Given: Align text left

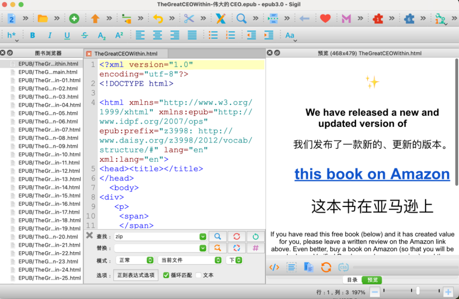Looking at the screenshot, I should 140,35.
